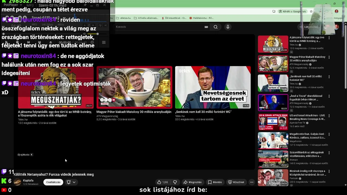Dislike the video with thumbs-down icon

175,182
